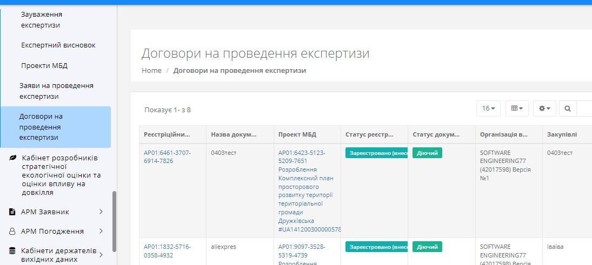Click the search input field

(x=584, y=108)
